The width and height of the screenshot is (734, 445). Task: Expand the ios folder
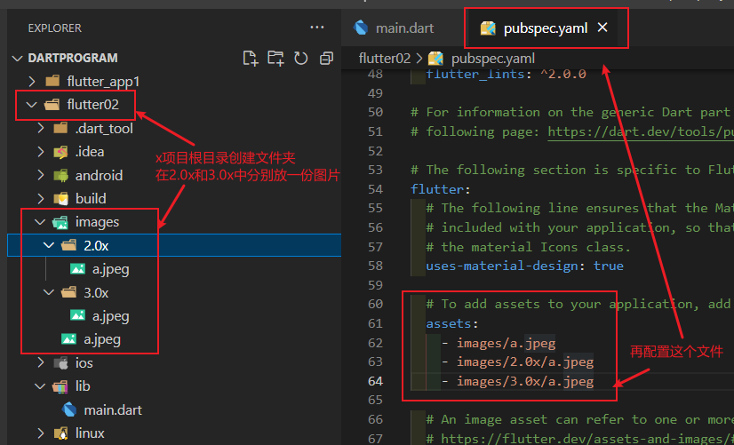pyautogui.click(x=41, y=362)
